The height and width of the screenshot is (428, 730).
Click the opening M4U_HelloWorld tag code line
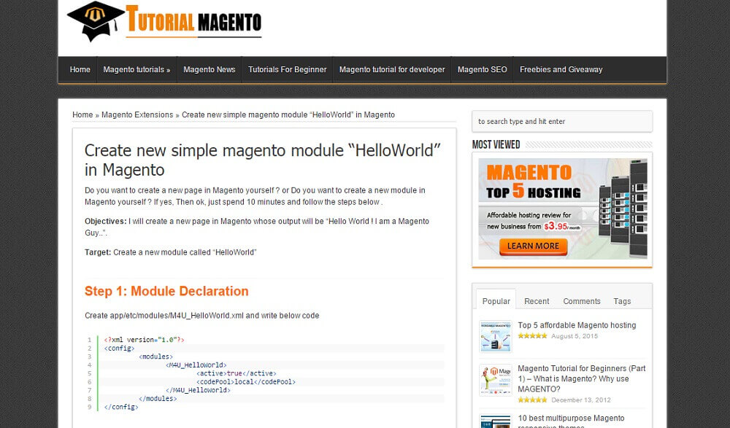196,365
